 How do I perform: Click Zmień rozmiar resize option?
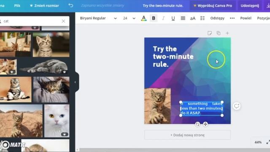pos(44,5)
